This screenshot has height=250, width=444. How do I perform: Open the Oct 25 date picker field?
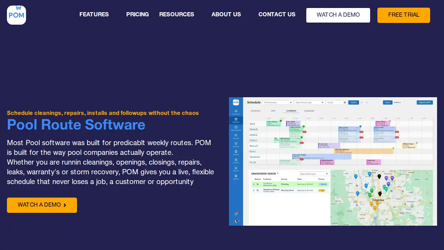pyautogui.click(x=336, y=102)
